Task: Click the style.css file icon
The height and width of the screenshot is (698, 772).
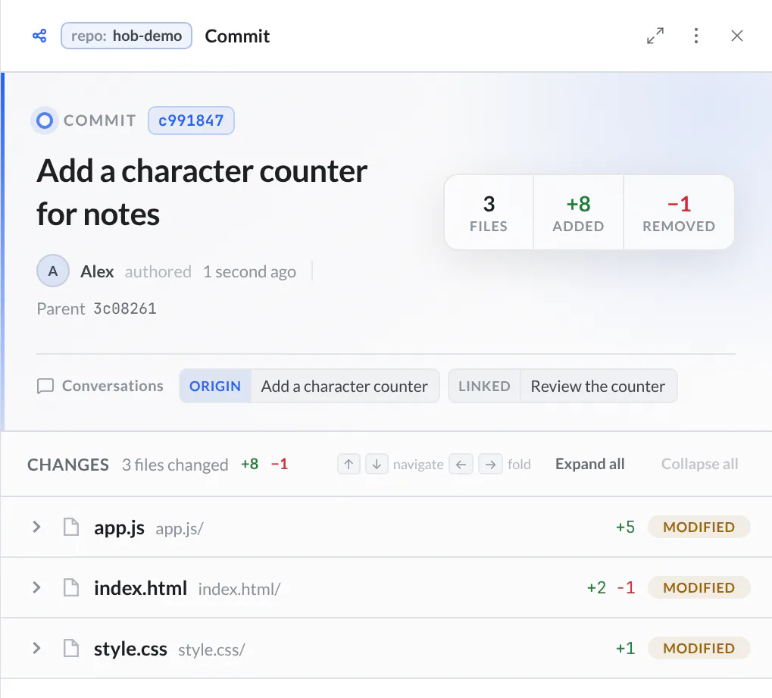Action: tap(71, 648)
